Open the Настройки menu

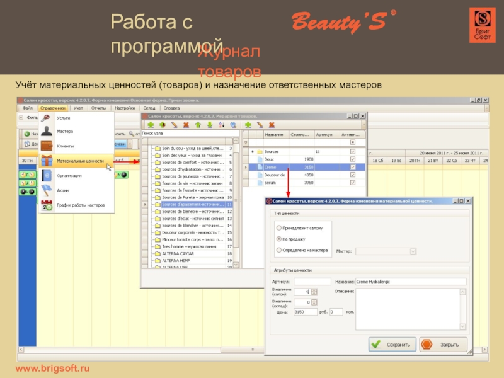(x=125, y=108)
